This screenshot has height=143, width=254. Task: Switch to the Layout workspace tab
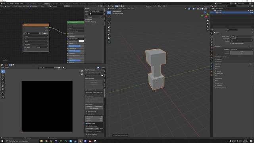[28, 4]
